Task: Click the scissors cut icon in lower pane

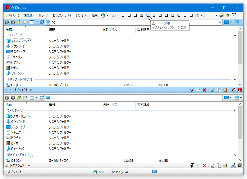Action: tap(213, 166)
